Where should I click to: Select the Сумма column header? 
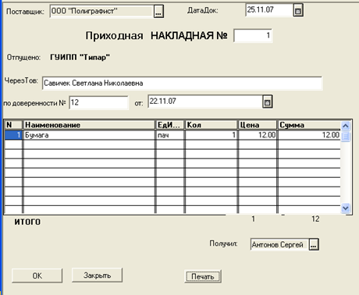[x=309, y=125]
